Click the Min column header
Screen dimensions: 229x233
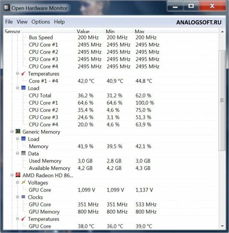(x=119, y=31)
